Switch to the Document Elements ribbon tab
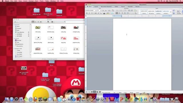 pos(106,7)
